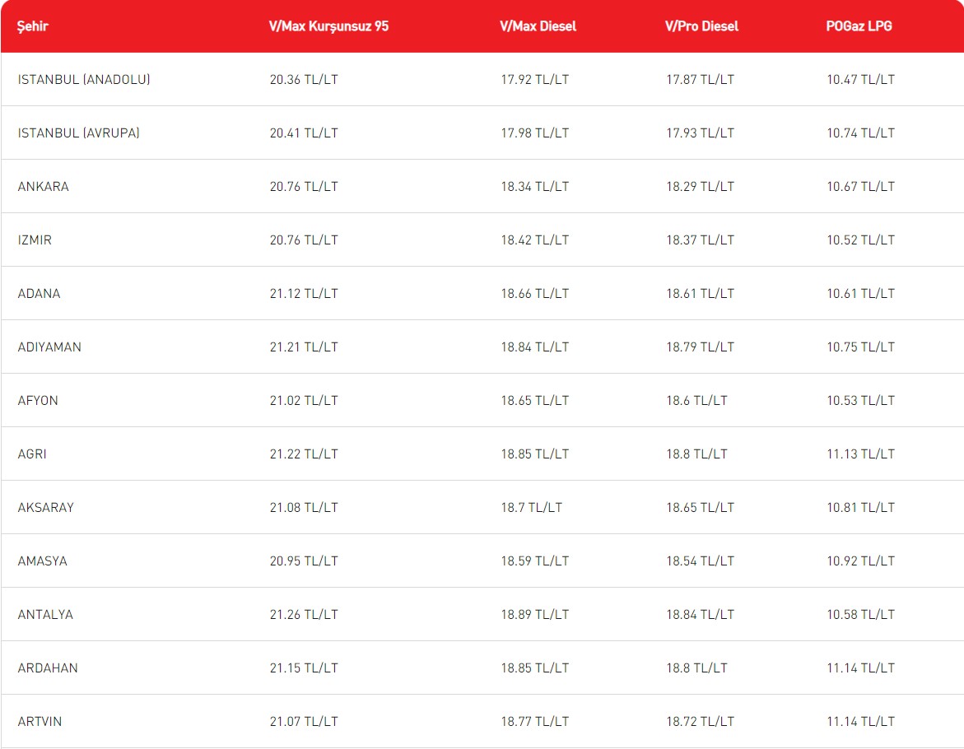Select the ARTVIN city cell
Image resolution: width=964 pixels, height=749 pixels.
click(40, 722)
